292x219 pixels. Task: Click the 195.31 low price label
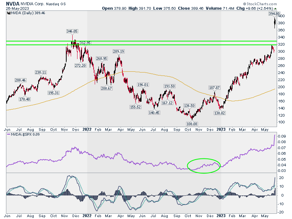[x=54, y=93]
